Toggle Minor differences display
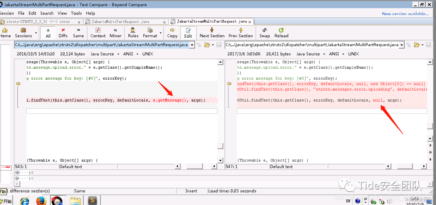The width and height of the screenshot is (436, 205). [115, 33]
